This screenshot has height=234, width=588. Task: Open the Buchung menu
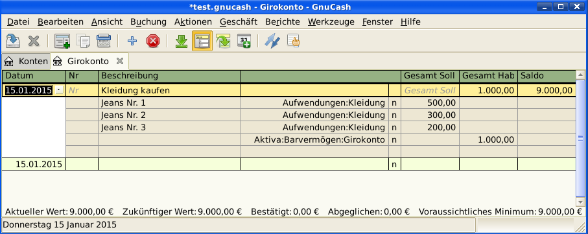[148, 22]
